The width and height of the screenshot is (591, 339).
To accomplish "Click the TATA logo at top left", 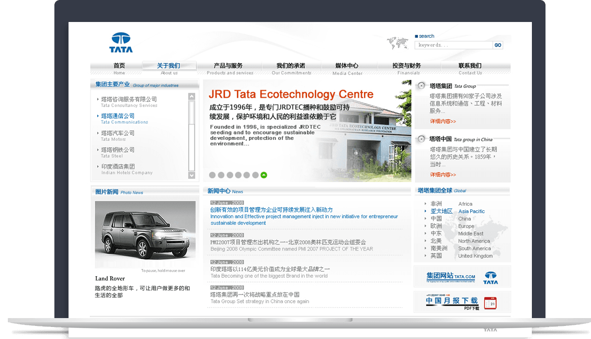I will tap(120, 43).
